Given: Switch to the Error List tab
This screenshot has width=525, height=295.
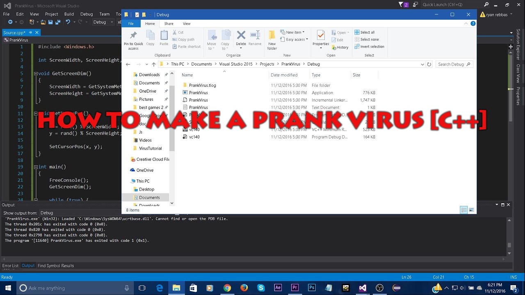Looking at the screenshot, I should (10, 265).
